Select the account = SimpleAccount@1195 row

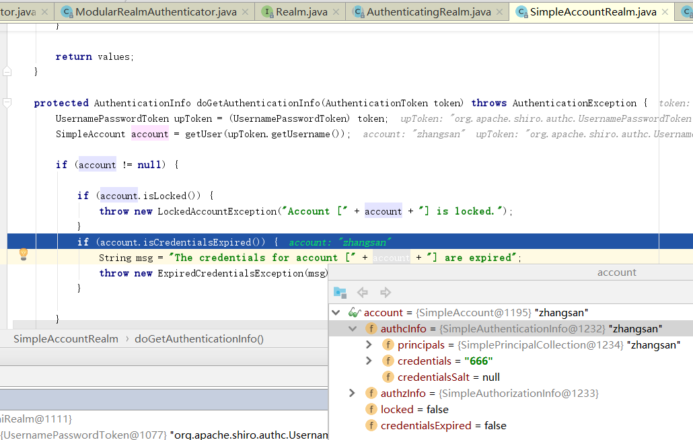[x=511, y=313]
